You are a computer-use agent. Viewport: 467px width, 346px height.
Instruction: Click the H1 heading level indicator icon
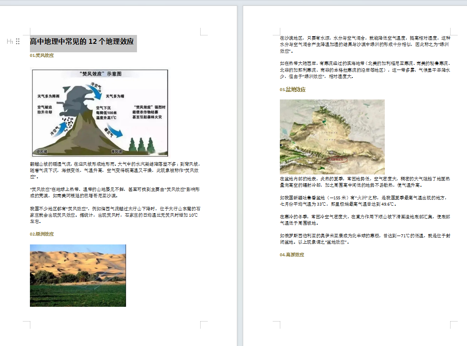(10, 41)
